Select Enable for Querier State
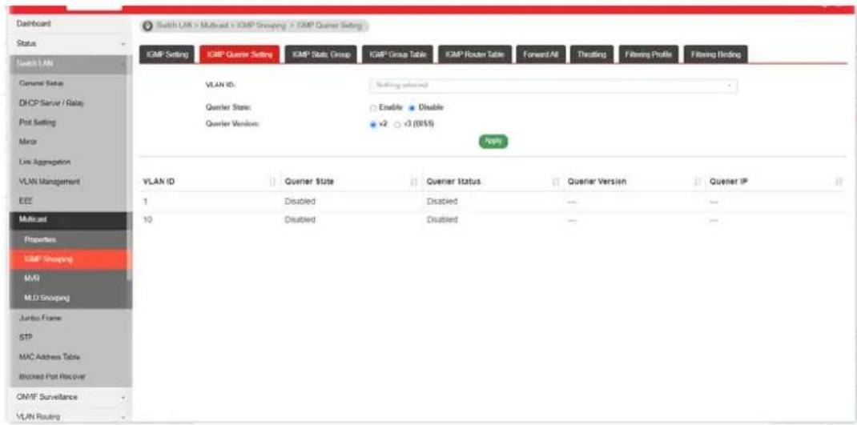 pyautogui.click(x=373, y=107)
